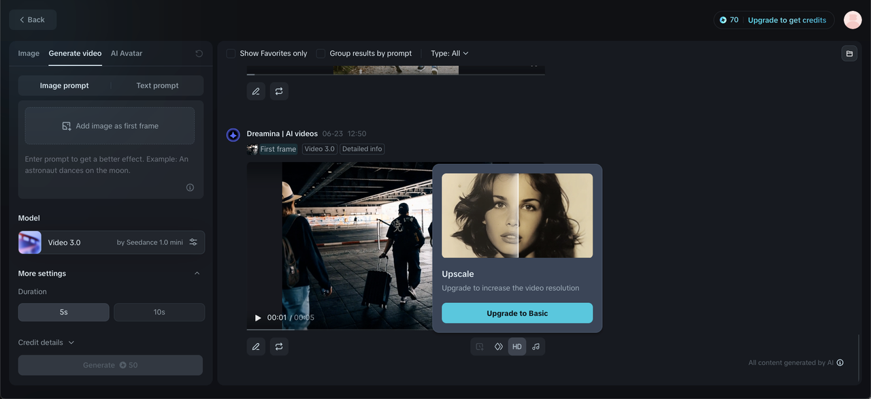Click the reset refresh icon beside AI Avatar
The image size is (871, 399).
[199, 53]
